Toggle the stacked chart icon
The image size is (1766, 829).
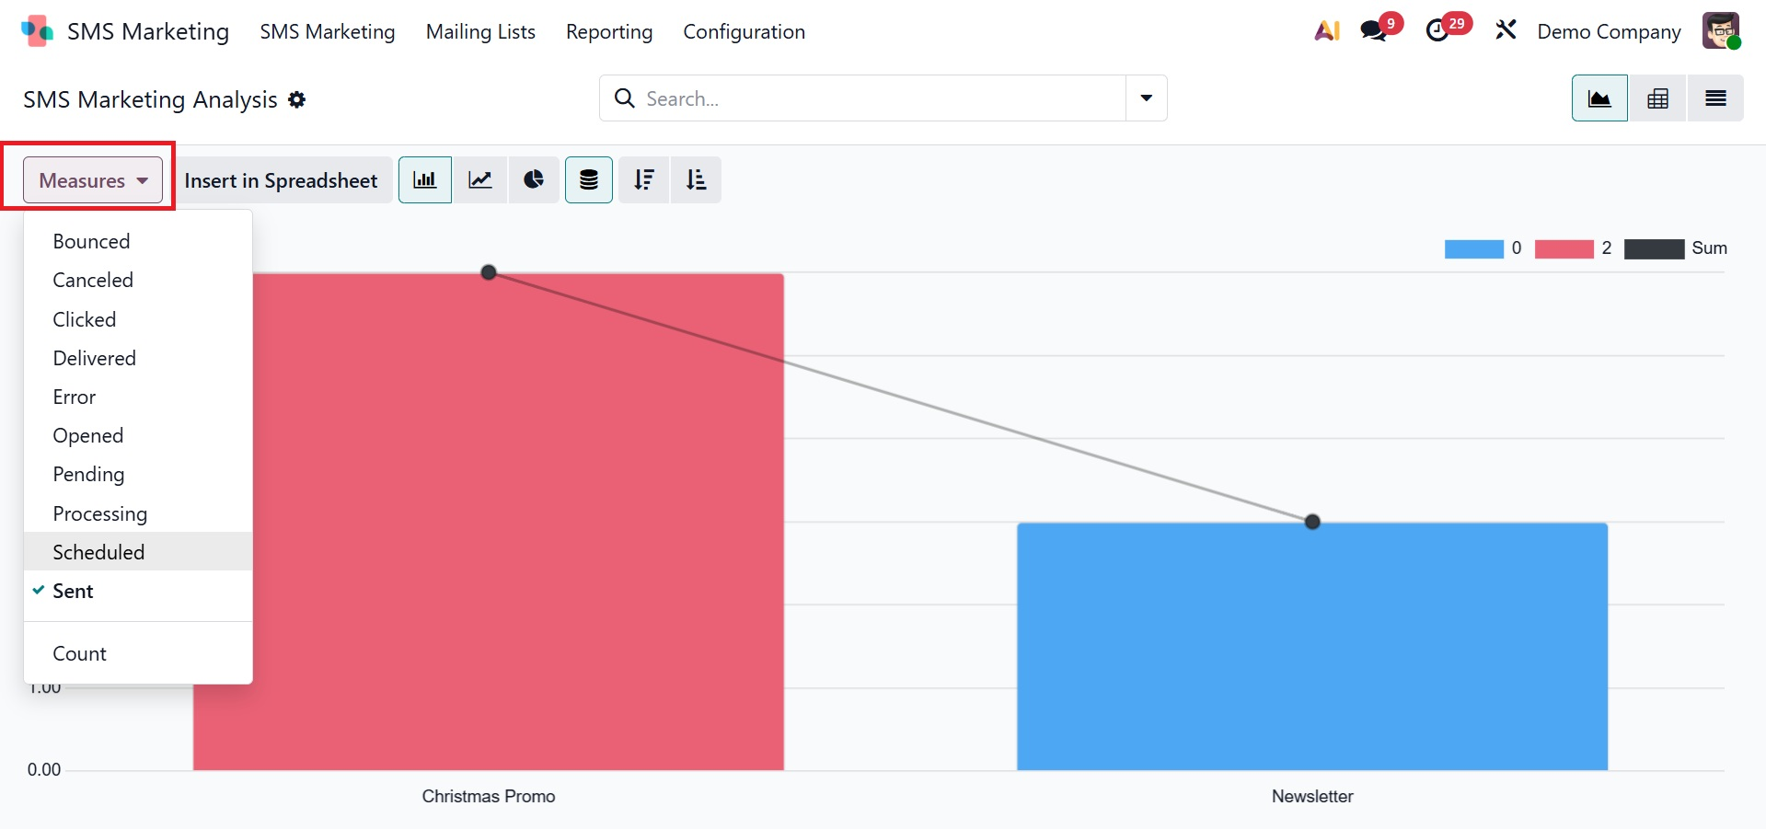[x=589, y=179]
